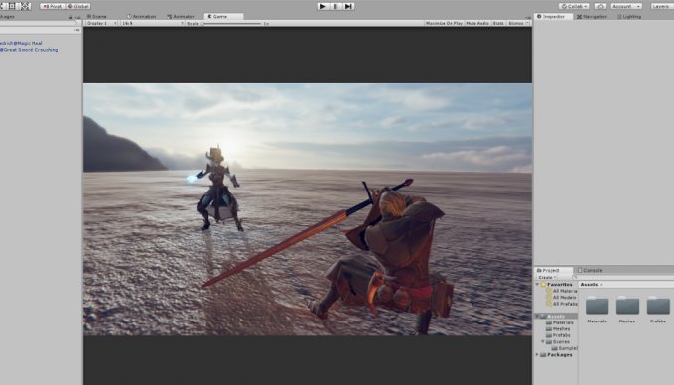
Task: Open the Layers dropdown
Action: coord(662,6)
